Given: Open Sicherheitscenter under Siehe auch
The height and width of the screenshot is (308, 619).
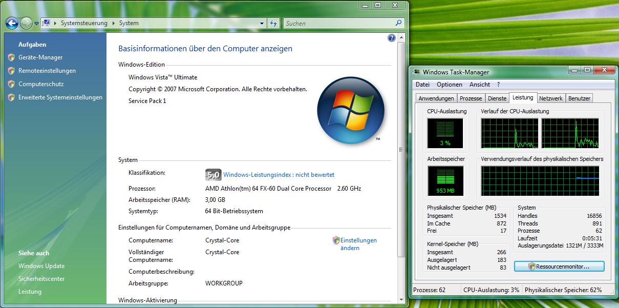Looking at the screenshot, I should click(x=41, y=279).
